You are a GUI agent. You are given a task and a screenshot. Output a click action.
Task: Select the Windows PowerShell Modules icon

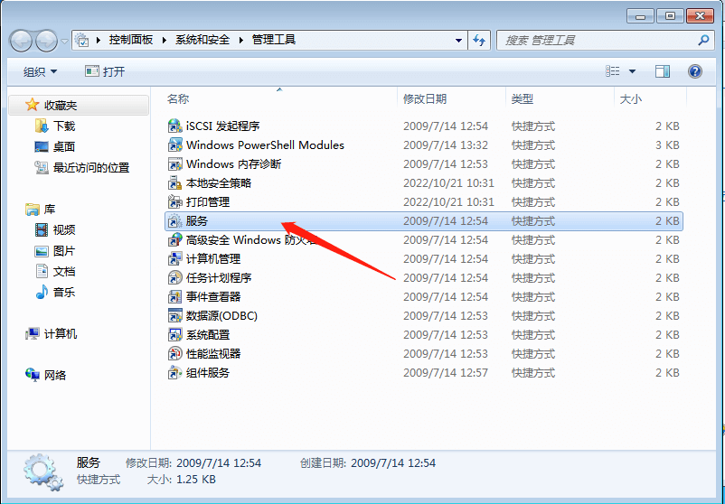(x=174, y=145)
